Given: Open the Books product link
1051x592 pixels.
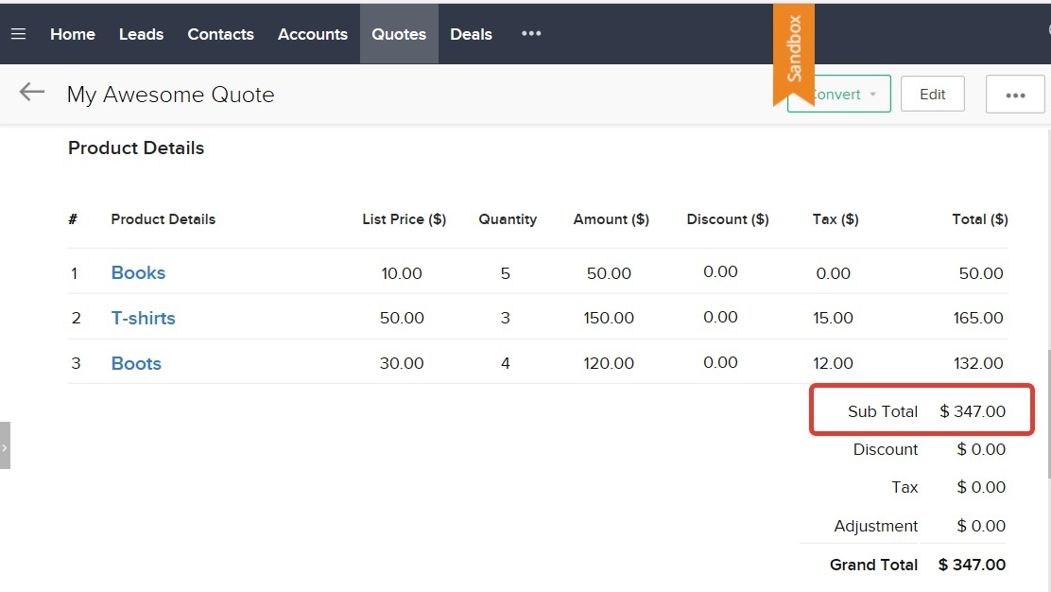Looking at the screenshot, I should pos(138,273).
